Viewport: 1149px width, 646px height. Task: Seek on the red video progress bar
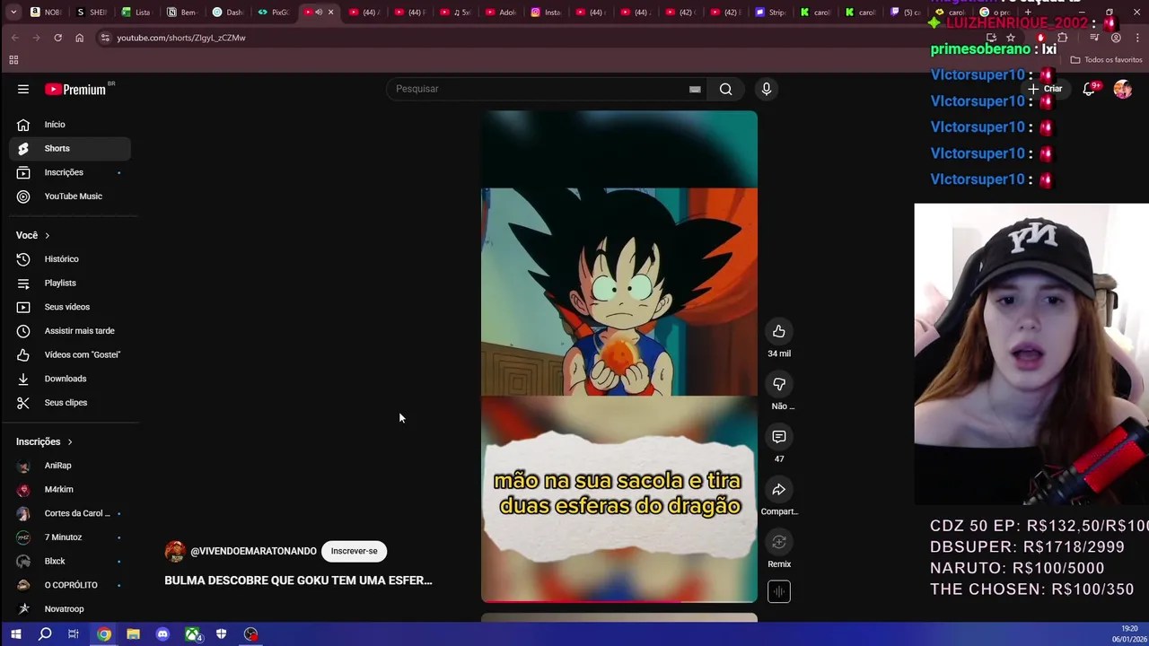coord(619,601)
